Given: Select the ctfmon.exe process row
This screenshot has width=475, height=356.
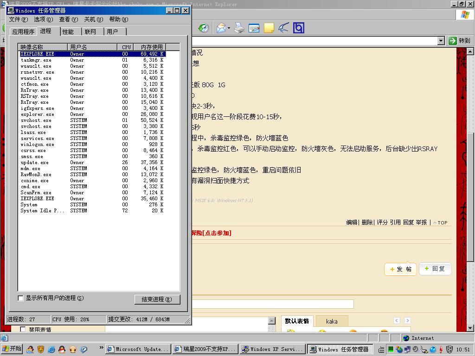Looking at the screenshot, I should [x=92, y=84].
